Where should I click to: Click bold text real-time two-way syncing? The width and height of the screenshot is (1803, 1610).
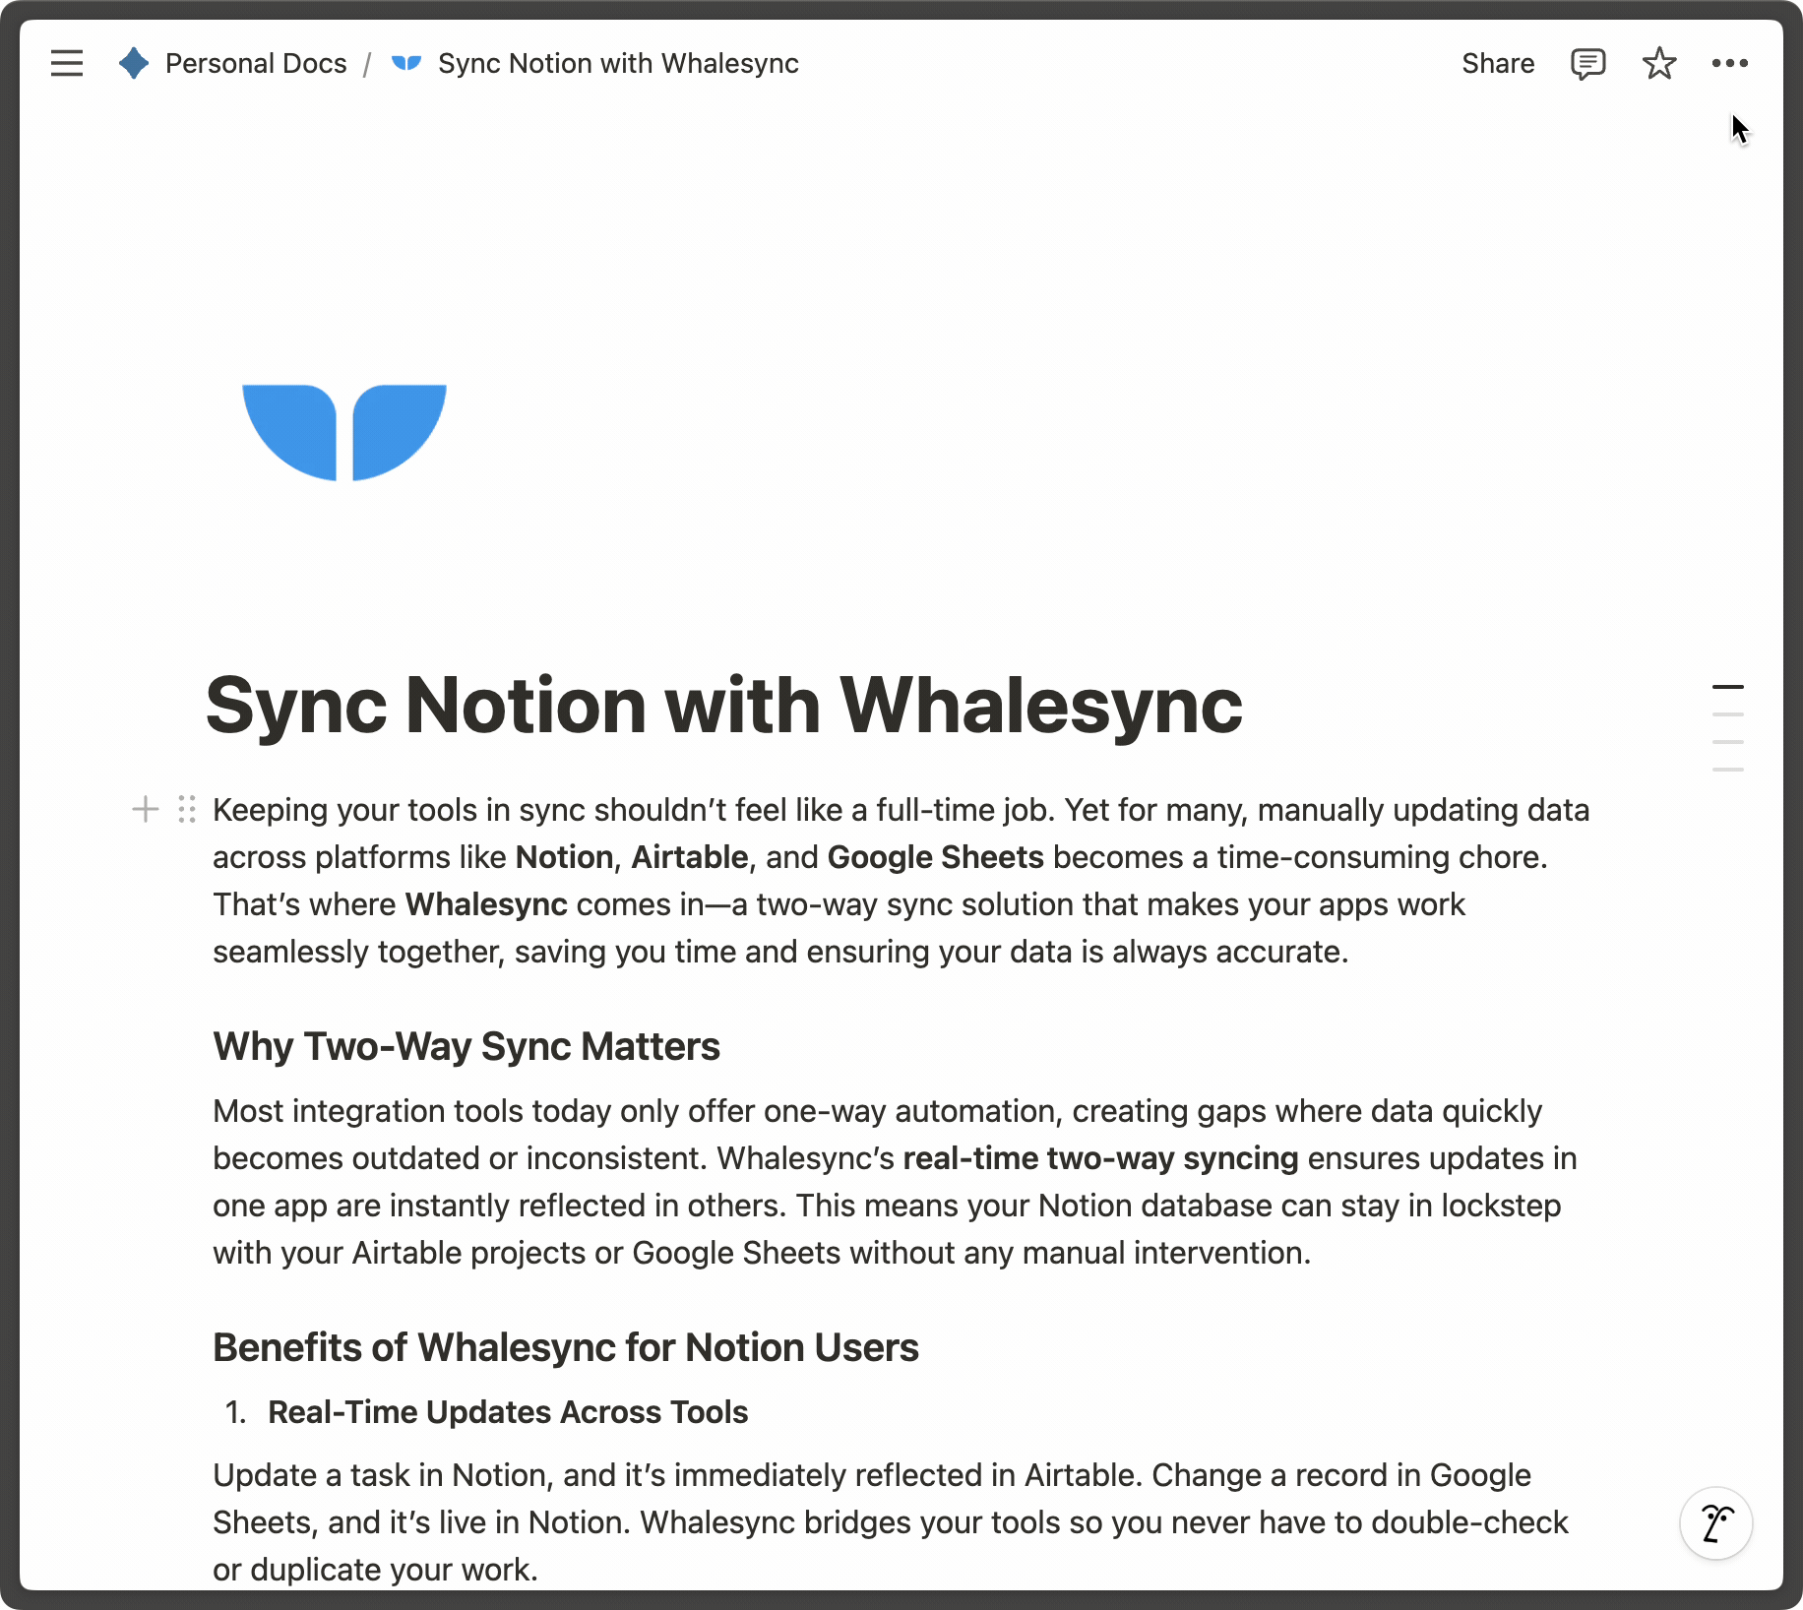coord(1100,1158)
